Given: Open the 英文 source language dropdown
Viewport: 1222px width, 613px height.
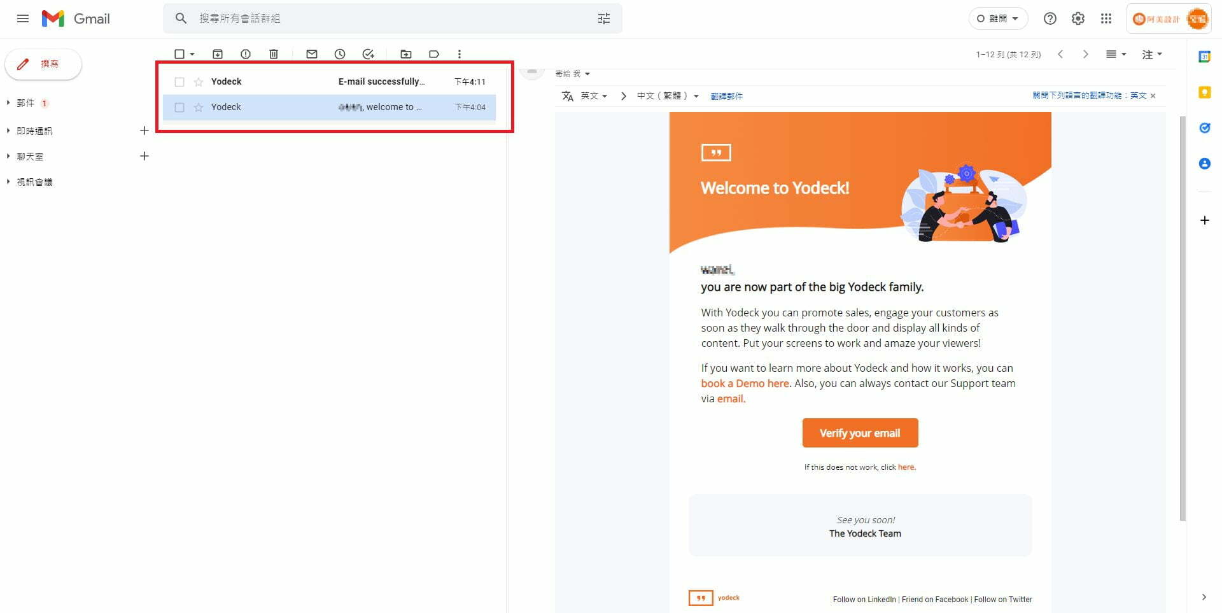Looking at the screenshot, I should click(x=594, y=96).
